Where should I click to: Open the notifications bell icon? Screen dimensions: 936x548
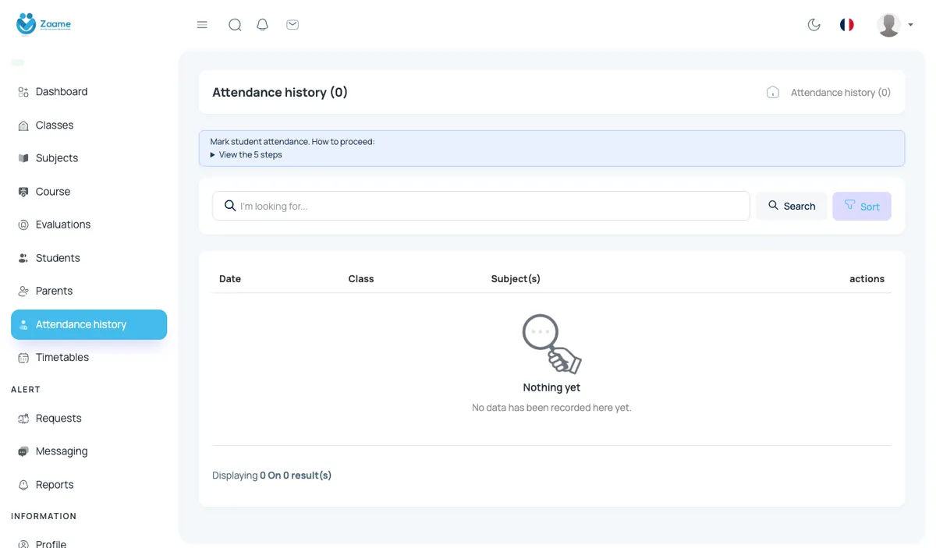pyautogui.click(x=263, y=25)
